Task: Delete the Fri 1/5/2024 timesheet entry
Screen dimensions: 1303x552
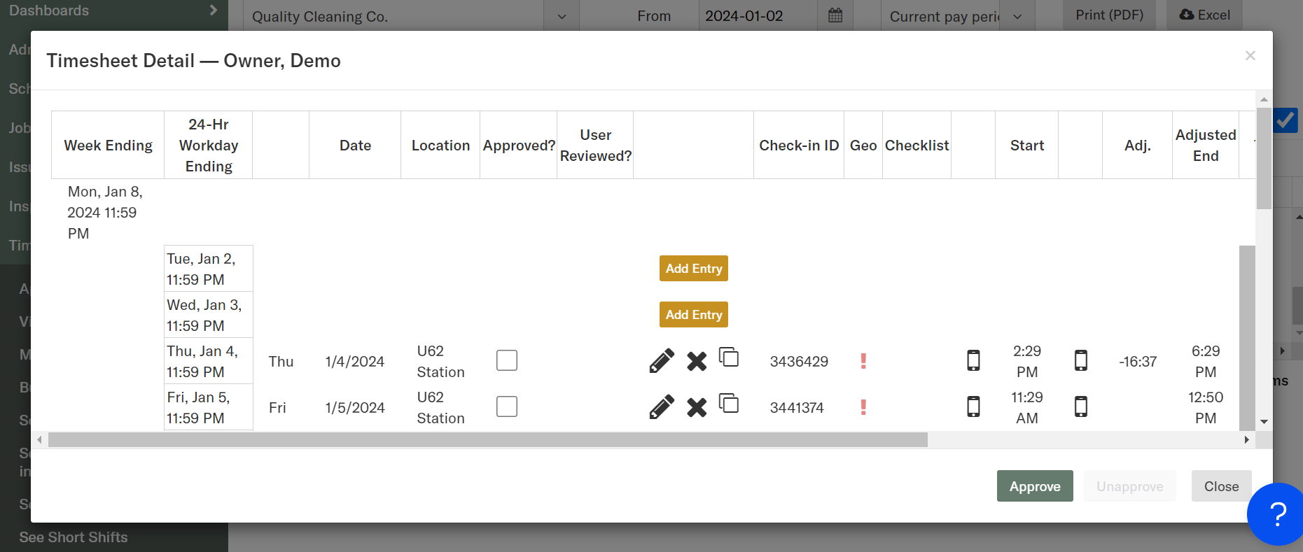Action: [697, 407]
